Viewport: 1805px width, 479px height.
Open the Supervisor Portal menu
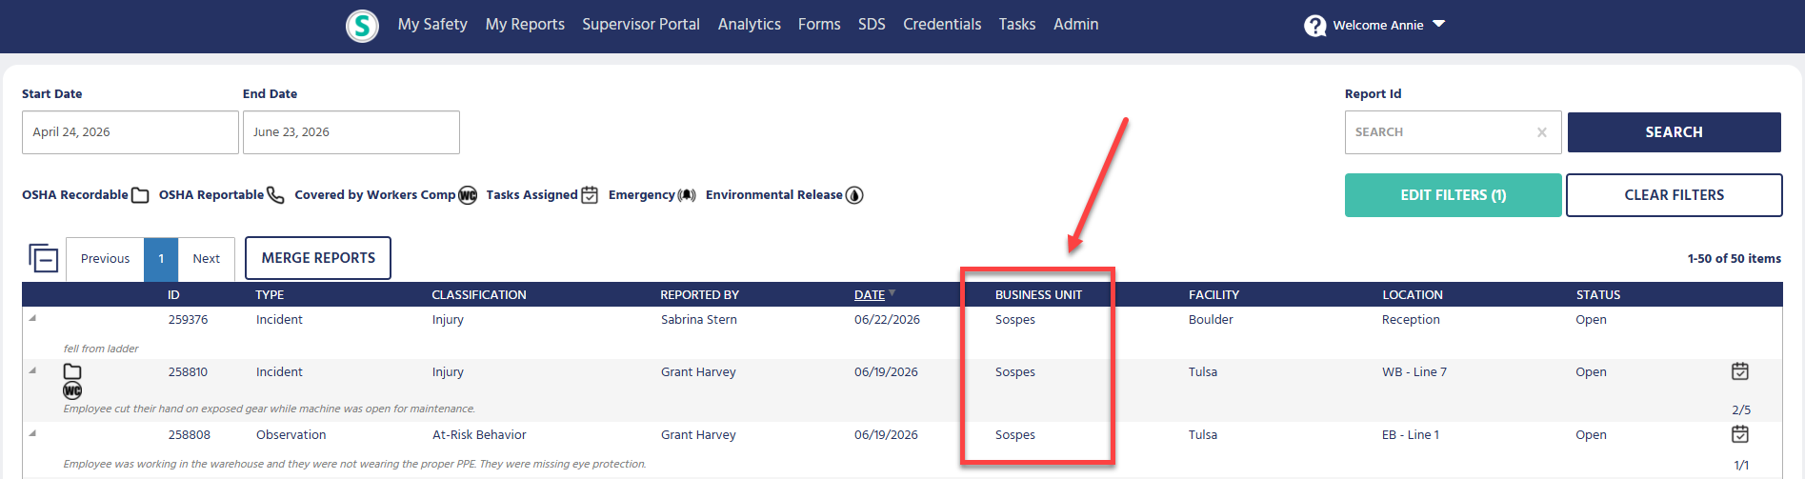pos(641,25)
